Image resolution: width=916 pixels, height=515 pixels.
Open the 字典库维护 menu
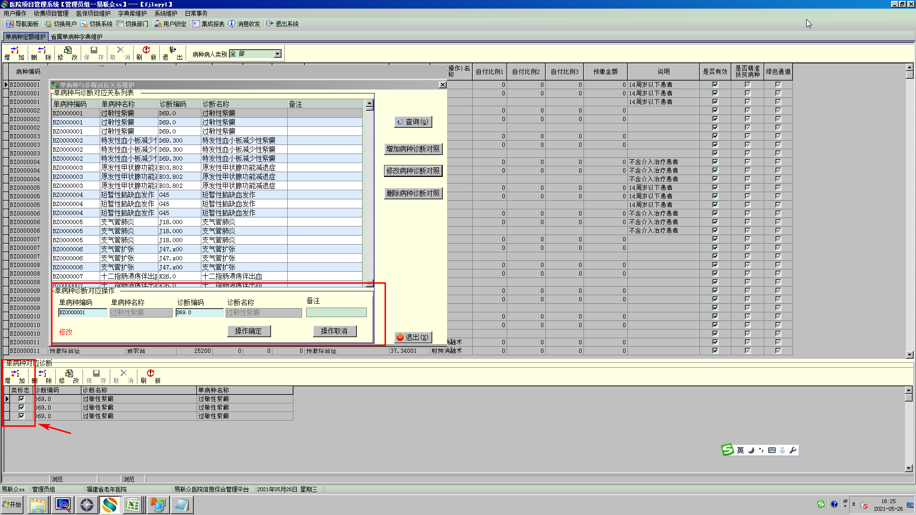(x=132, y=13)
